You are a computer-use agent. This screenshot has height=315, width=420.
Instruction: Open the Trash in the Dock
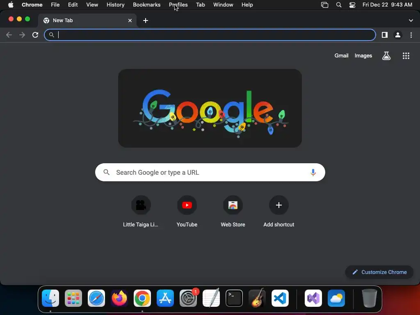[370, 298]
